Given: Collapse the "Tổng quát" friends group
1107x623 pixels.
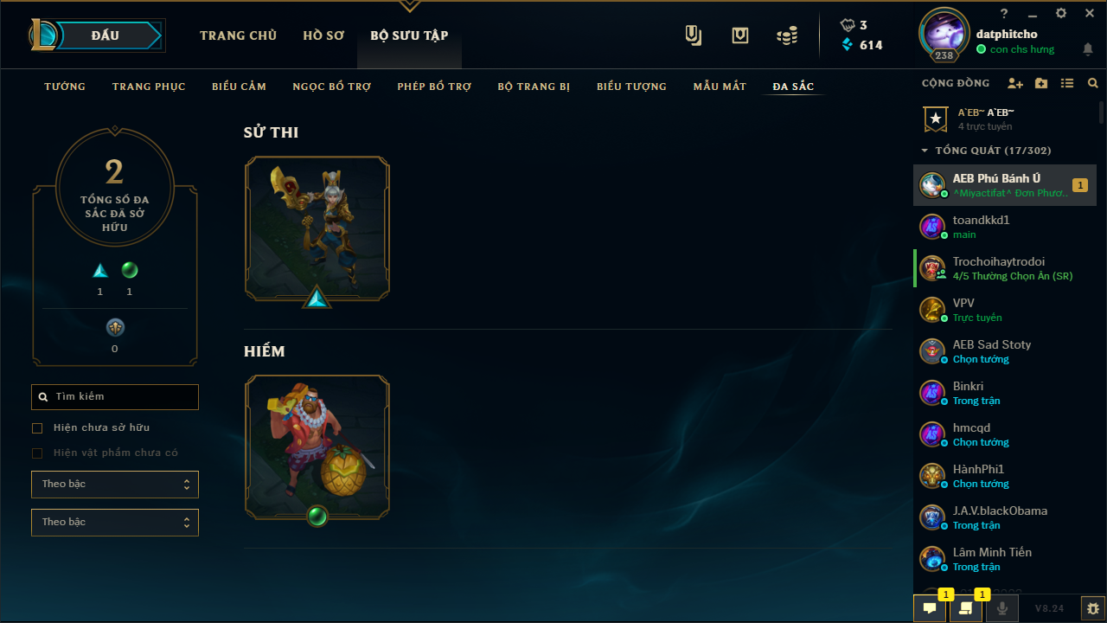Looking at the screenshot, I should [925, 151].
